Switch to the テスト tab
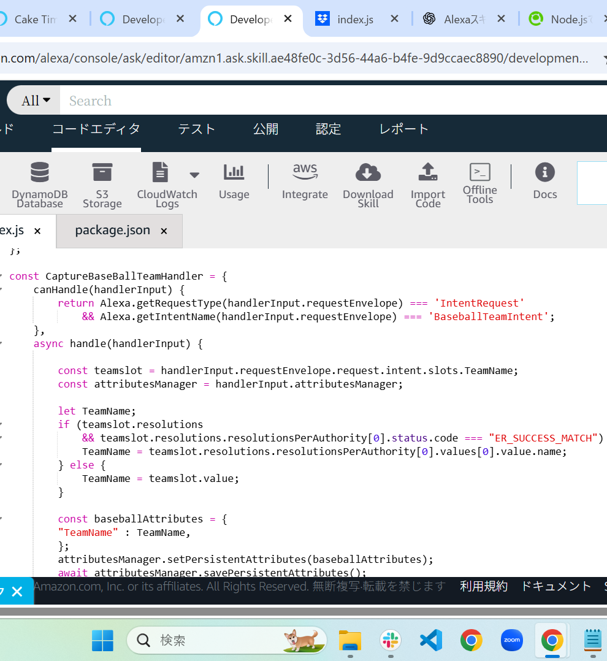Screen dimensions: 607x661 point(196,129)
